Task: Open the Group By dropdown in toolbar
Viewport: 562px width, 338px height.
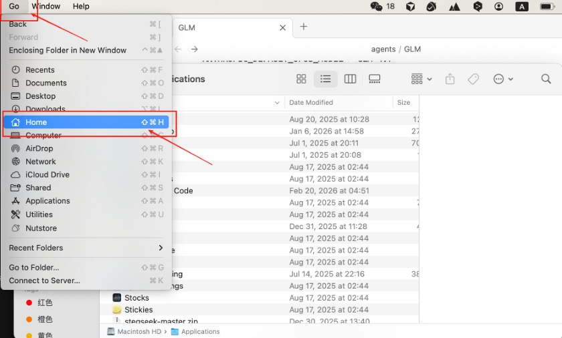Action: 421,79
